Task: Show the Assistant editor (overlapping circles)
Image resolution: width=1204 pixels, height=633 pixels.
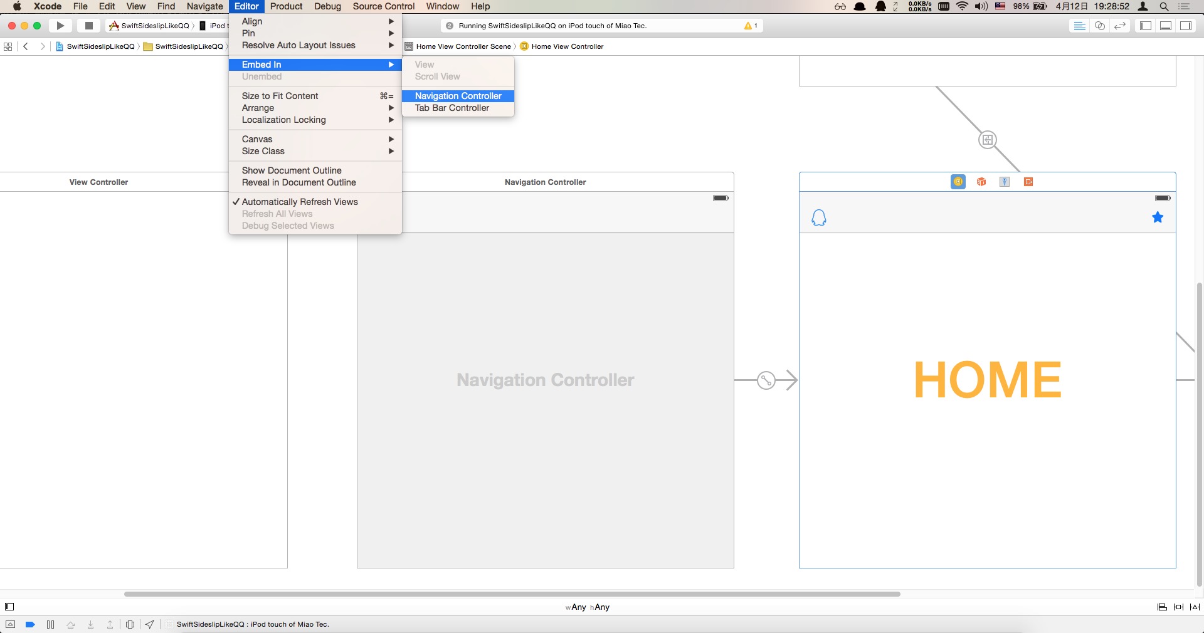Action: tap(1099, 26)
